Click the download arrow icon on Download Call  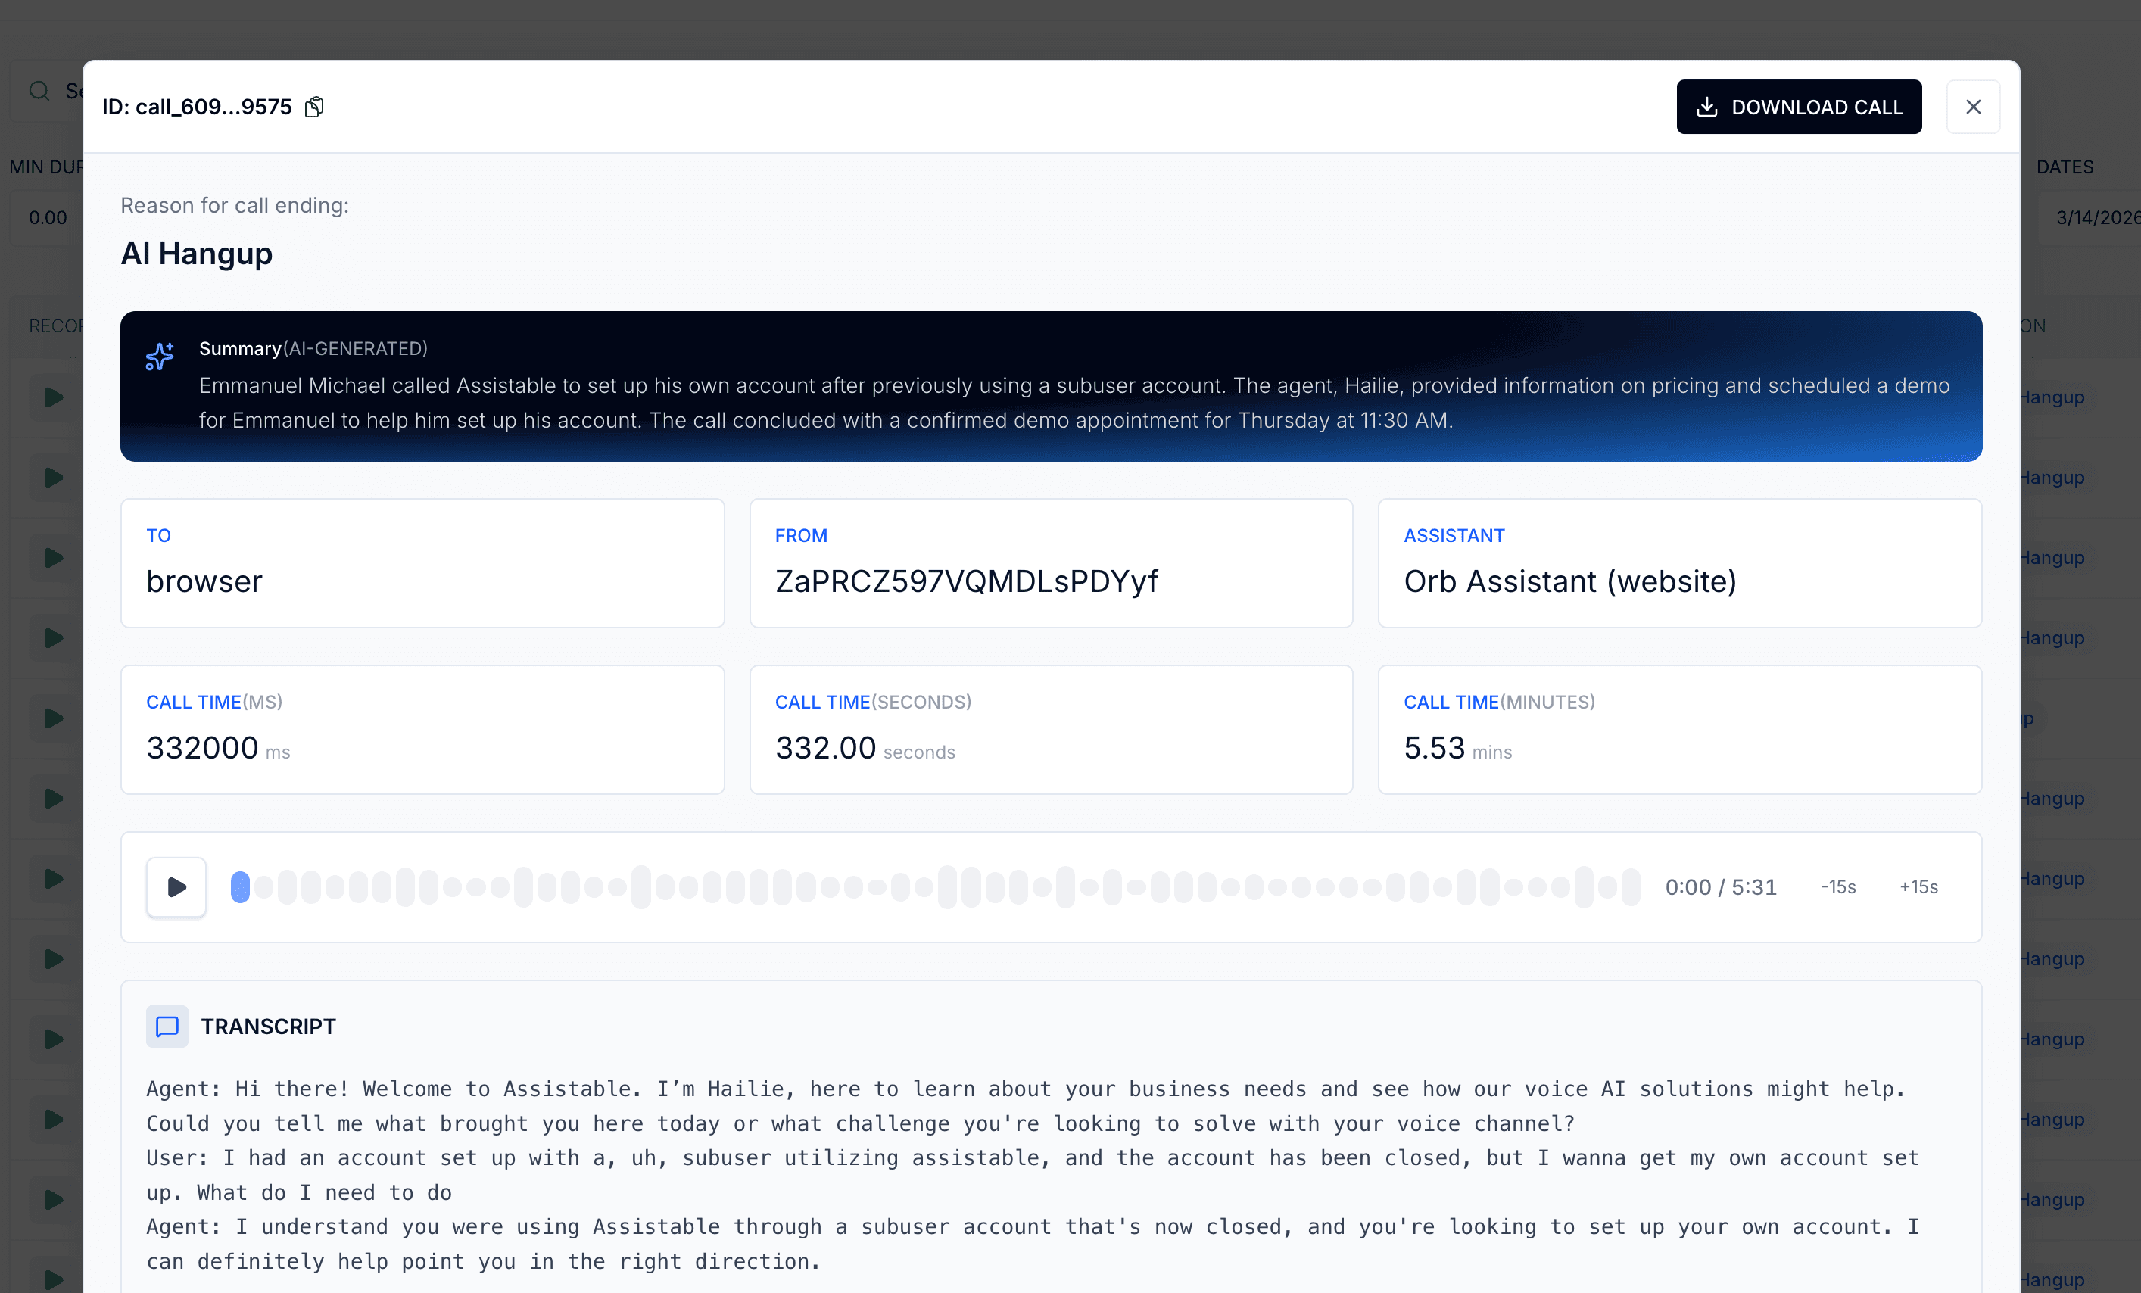[1708, 106]
